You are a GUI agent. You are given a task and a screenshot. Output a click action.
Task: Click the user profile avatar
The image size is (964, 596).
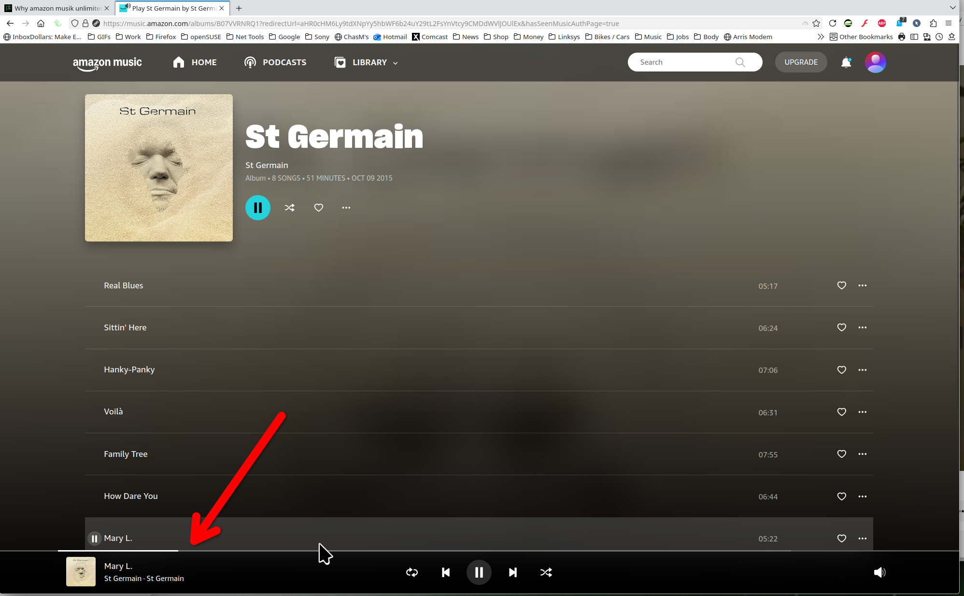[875, 62]
